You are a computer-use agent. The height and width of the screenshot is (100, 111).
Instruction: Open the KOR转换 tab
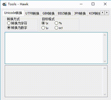[x=94, y=13]
